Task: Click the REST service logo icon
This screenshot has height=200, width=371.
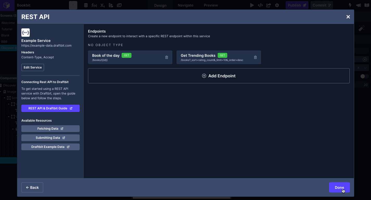Action: 26,33
